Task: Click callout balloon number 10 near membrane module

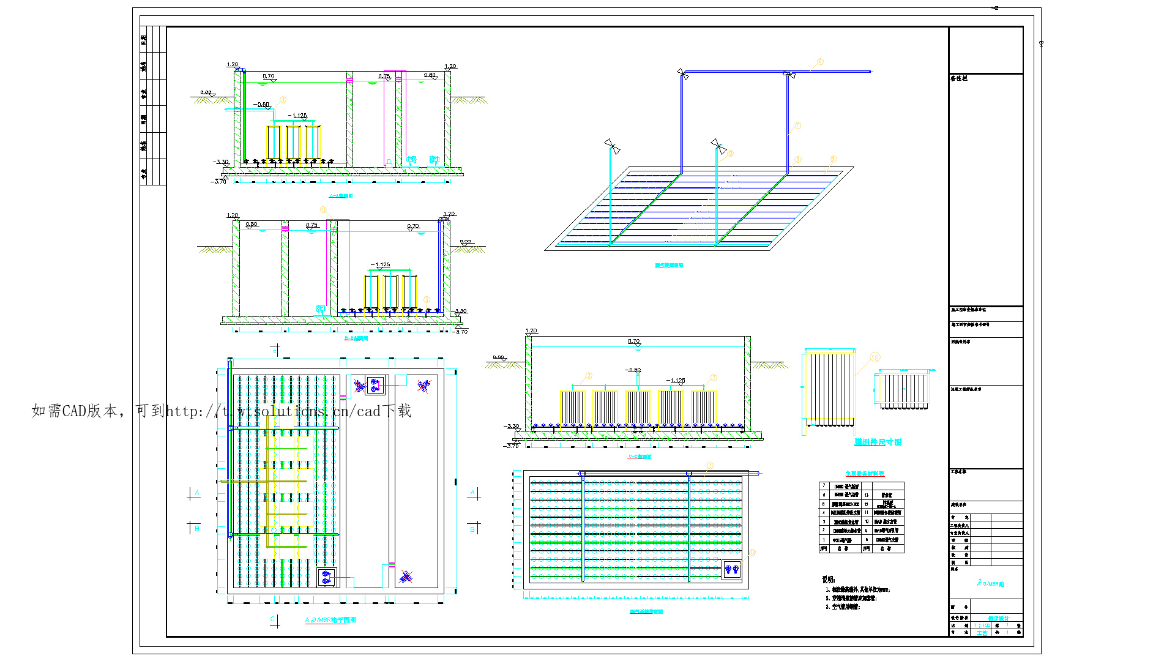Action: click(875, 357)
